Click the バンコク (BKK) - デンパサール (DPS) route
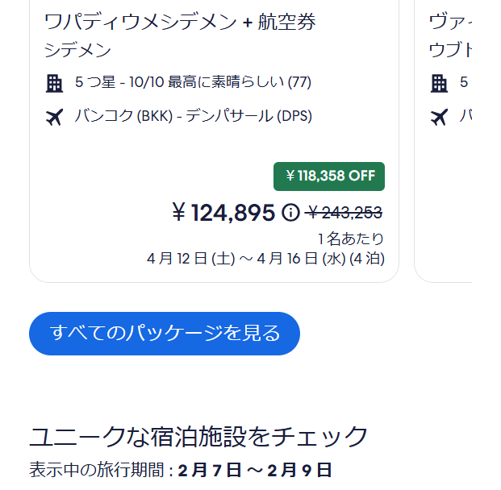 coord(194,115)
